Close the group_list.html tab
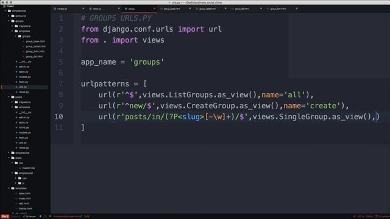 [x=261, y=9]
